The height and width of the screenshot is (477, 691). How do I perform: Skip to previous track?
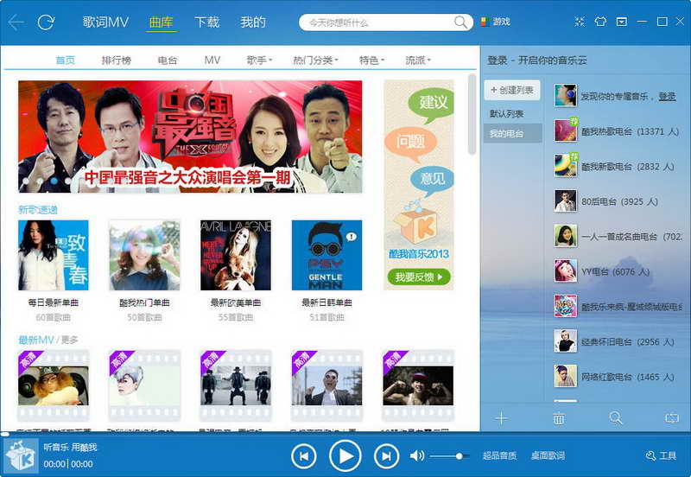(x=304, y=456)
